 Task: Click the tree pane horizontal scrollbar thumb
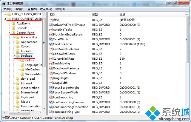click(x=19, y=113)
